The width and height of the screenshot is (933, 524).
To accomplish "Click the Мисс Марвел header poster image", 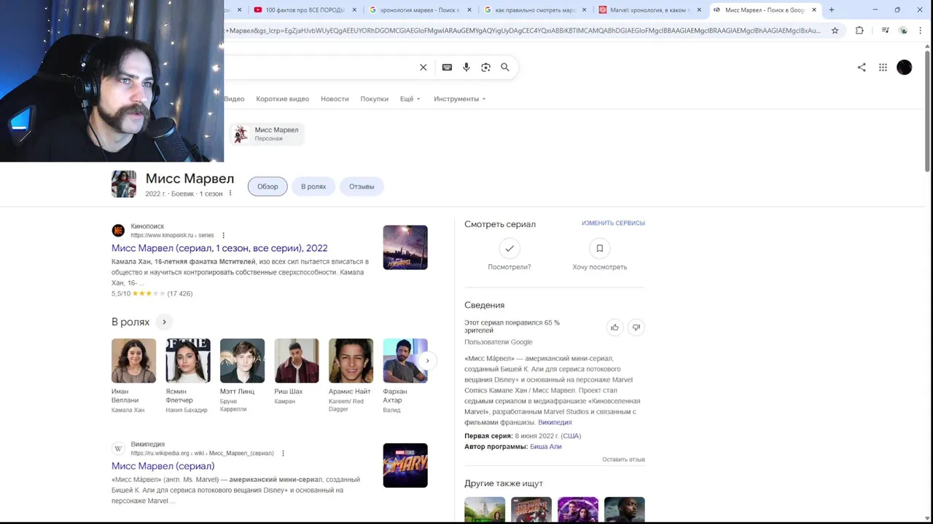I will (x=124, y=184).
